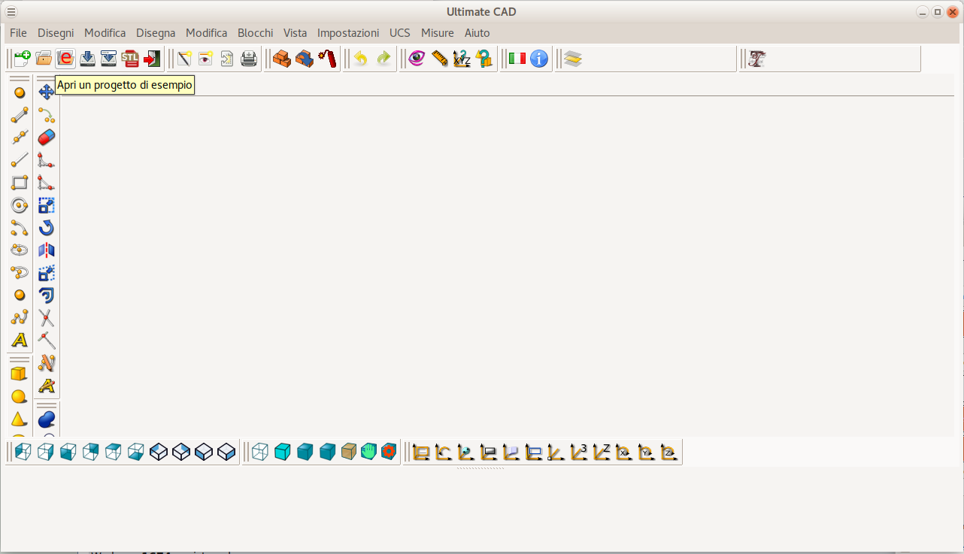964x554 pixels.
Task: Open the Layers stack dropdown
Action: [x=573, y=59]
